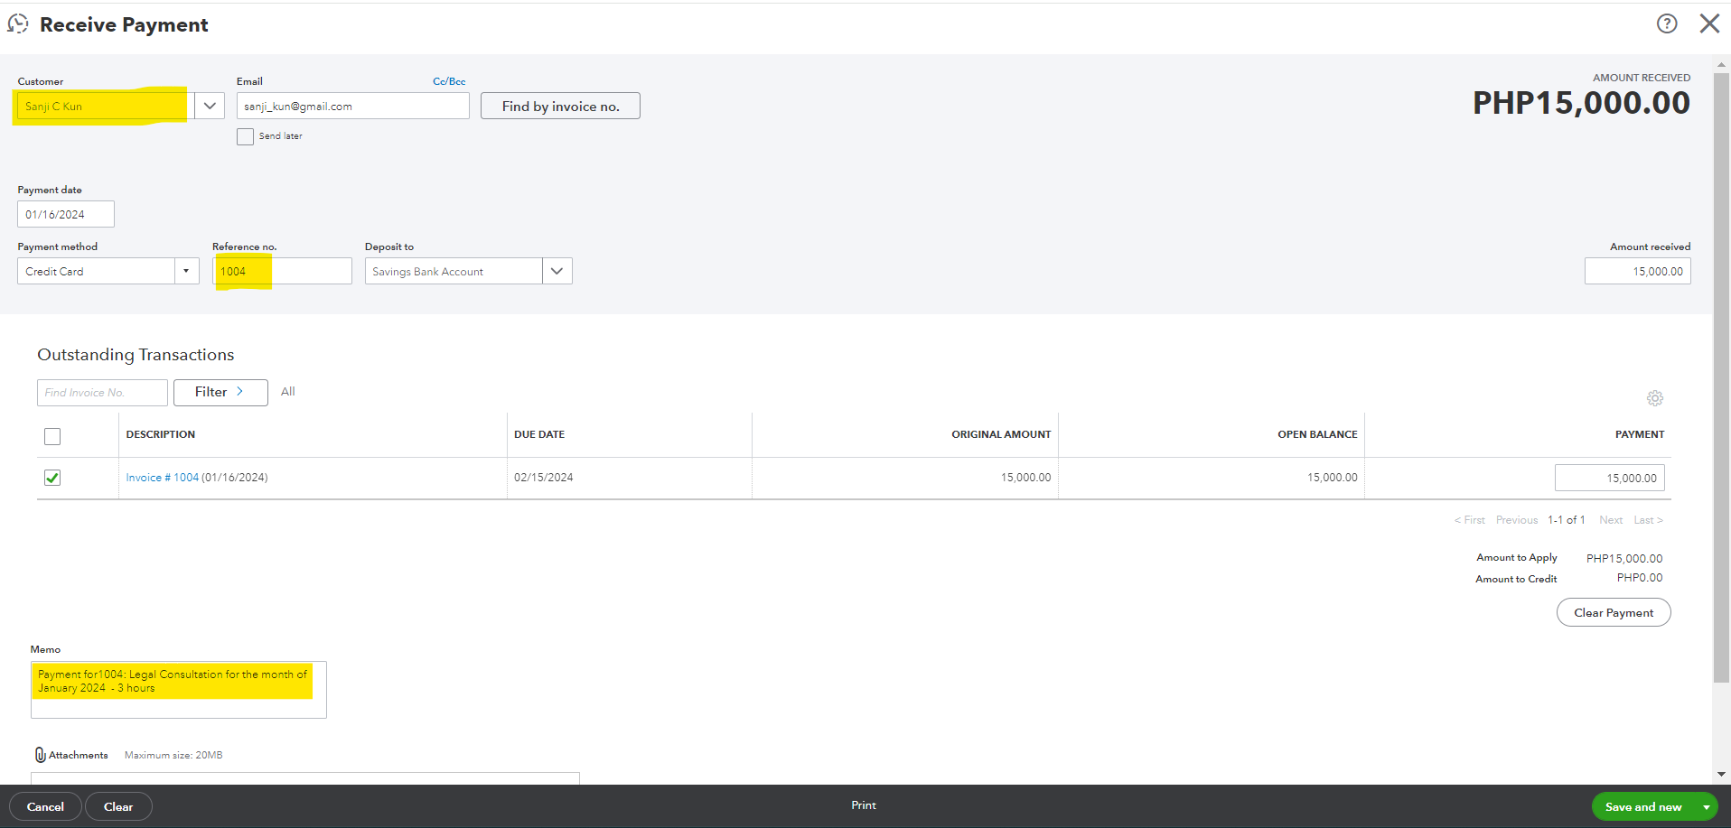Click the payment amount field for Invoice 1004
Screen dimensions: 1731x828
1610,478
